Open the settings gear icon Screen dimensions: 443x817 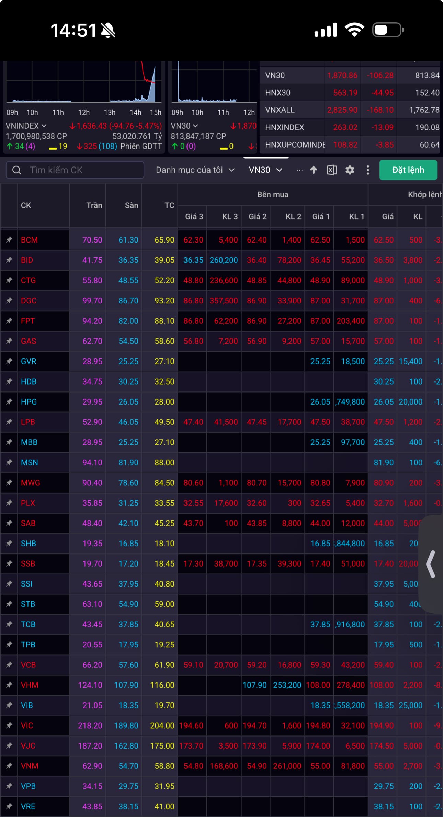pos(350,170)
